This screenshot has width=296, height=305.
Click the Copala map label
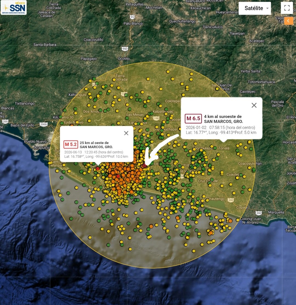(242, 207)
